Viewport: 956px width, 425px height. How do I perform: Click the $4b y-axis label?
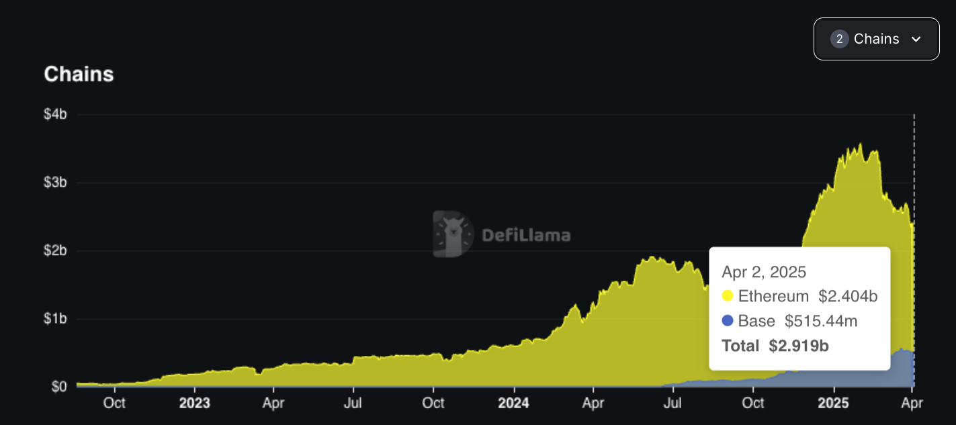tap(55, 114)
